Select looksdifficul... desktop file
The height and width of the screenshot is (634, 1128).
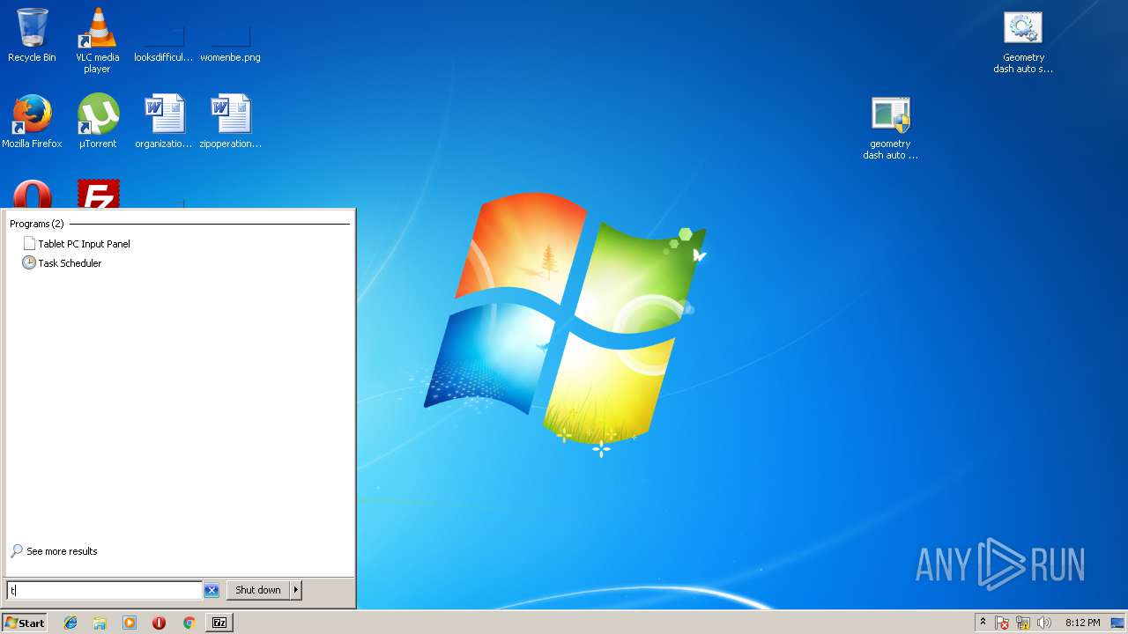click(x=163, y=41)
